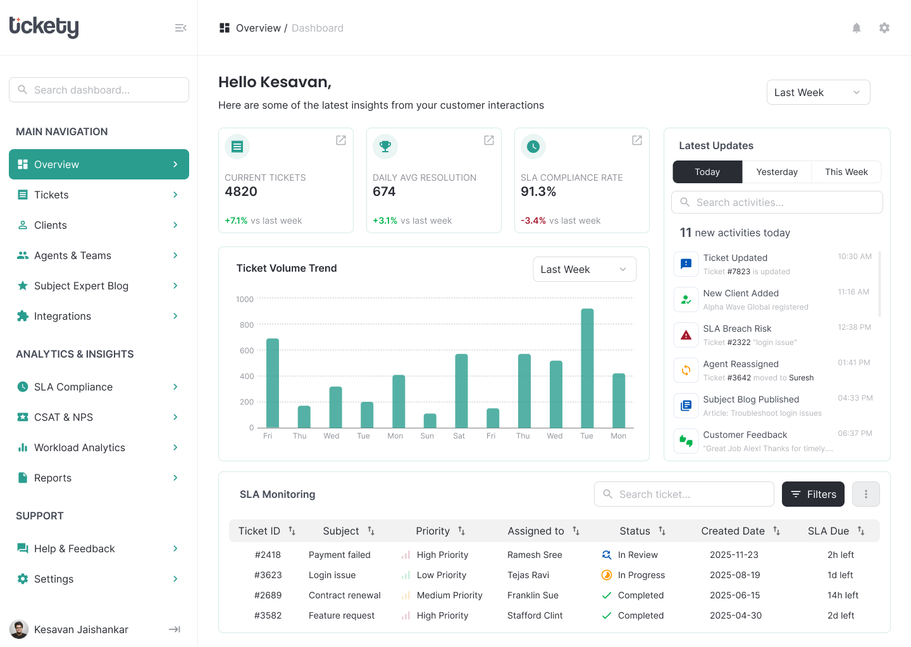Viewport: 911px width, 647px height.
Task: Open the SLA Compliance Rate card's external link icon
Action: pos(636,140)
